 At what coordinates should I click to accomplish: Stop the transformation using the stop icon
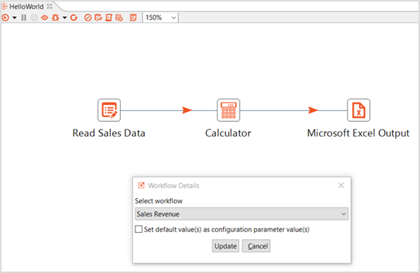coord(34,18)
